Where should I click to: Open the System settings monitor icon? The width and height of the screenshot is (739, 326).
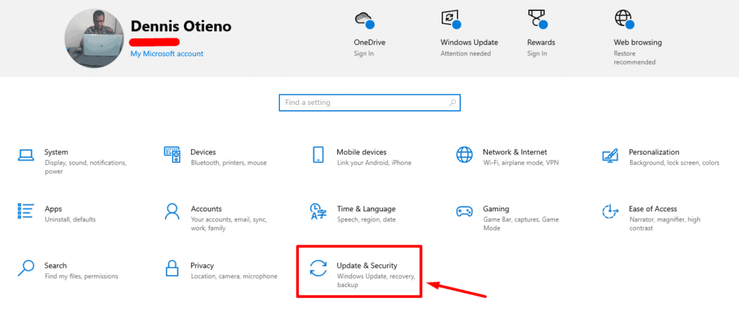[x=26, y=155]
